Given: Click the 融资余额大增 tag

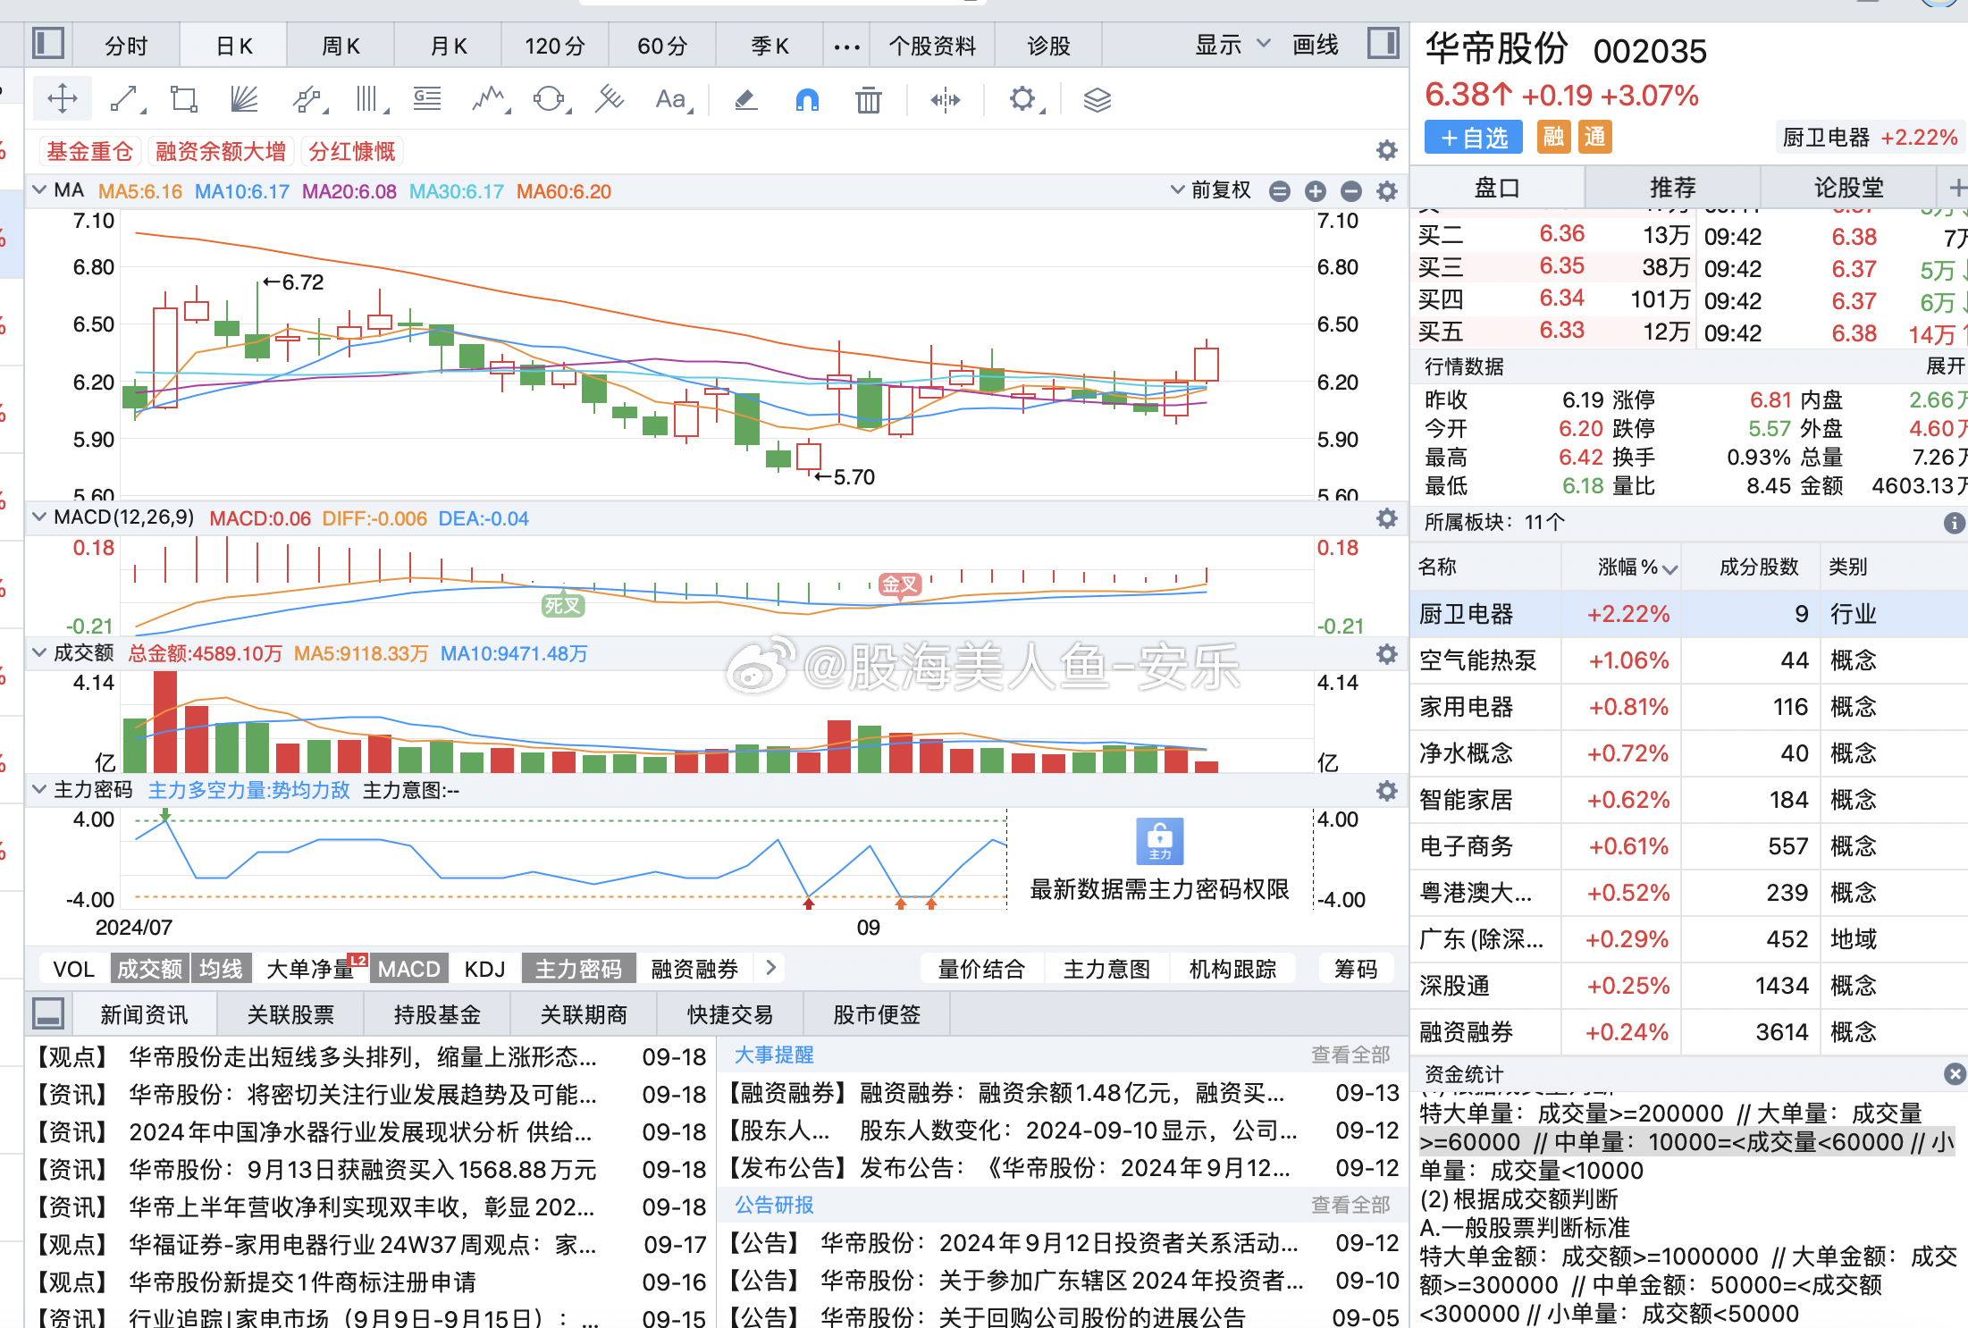Looking at the screenshot, I should (x=221, y=151).
